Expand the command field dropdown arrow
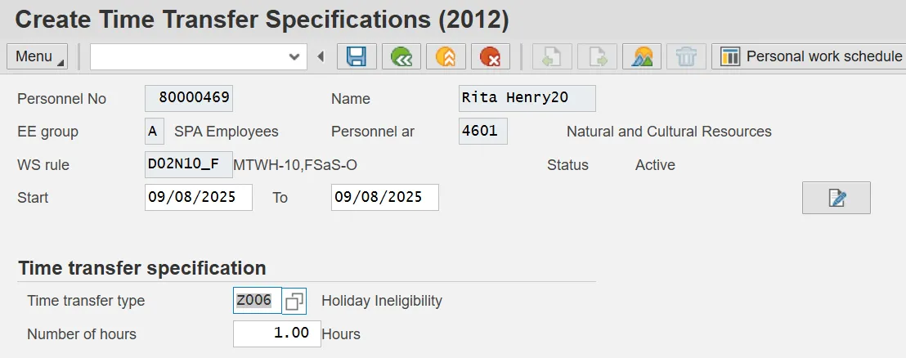 294,56
